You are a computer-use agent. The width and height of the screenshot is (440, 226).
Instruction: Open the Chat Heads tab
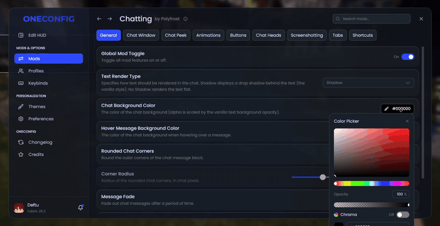(x=268, y=35)
